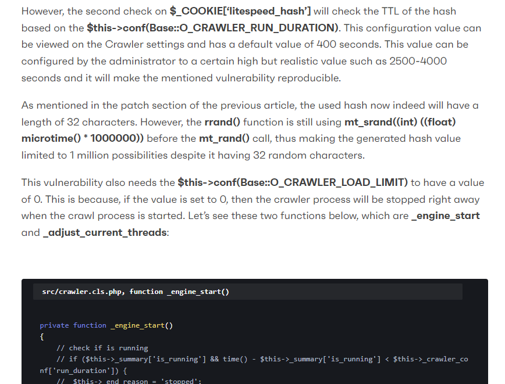Click the code block title 'src/crawler.cls.php, function _engine_start()'
This screenshot has height=384, width=505.
[x=136, y=292]
